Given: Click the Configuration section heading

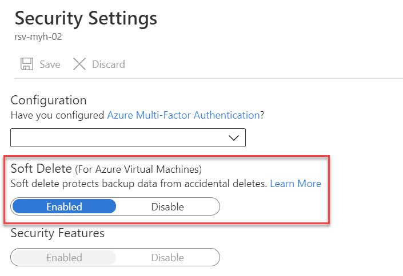Looking at the screenshot, I should (x=49, y=100).
